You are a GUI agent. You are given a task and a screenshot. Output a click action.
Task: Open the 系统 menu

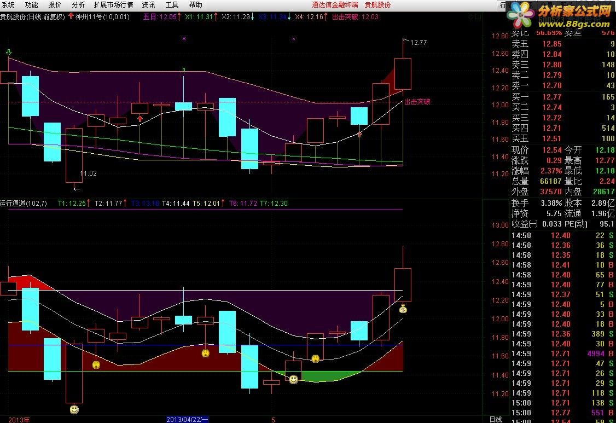pos(8,5)
